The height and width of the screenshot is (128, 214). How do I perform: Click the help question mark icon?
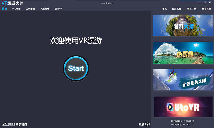(x=147, y=124)
